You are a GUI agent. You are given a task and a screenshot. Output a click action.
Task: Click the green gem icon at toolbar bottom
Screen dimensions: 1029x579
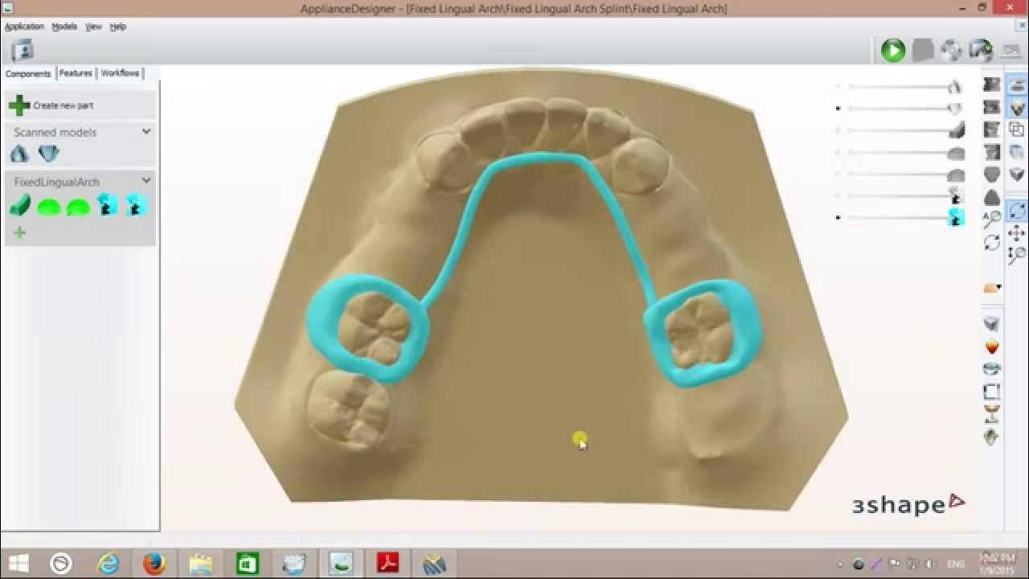[x=992, y=437]
